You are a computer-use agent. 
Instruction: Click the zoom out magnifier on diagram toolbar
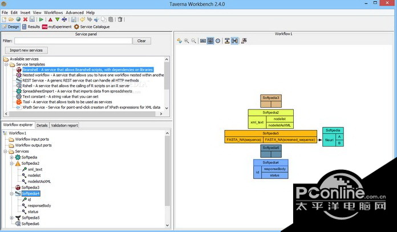point(194,41)
